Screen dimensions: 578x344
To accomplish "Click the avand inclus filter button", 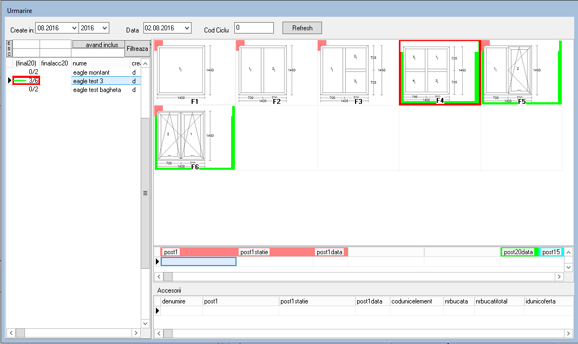I will pos(98,44).
